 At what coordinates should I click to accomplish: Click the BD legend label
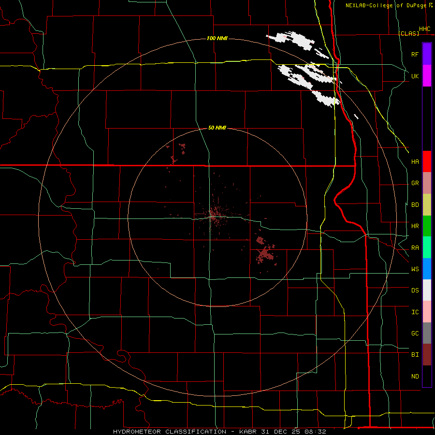point(415,205)
